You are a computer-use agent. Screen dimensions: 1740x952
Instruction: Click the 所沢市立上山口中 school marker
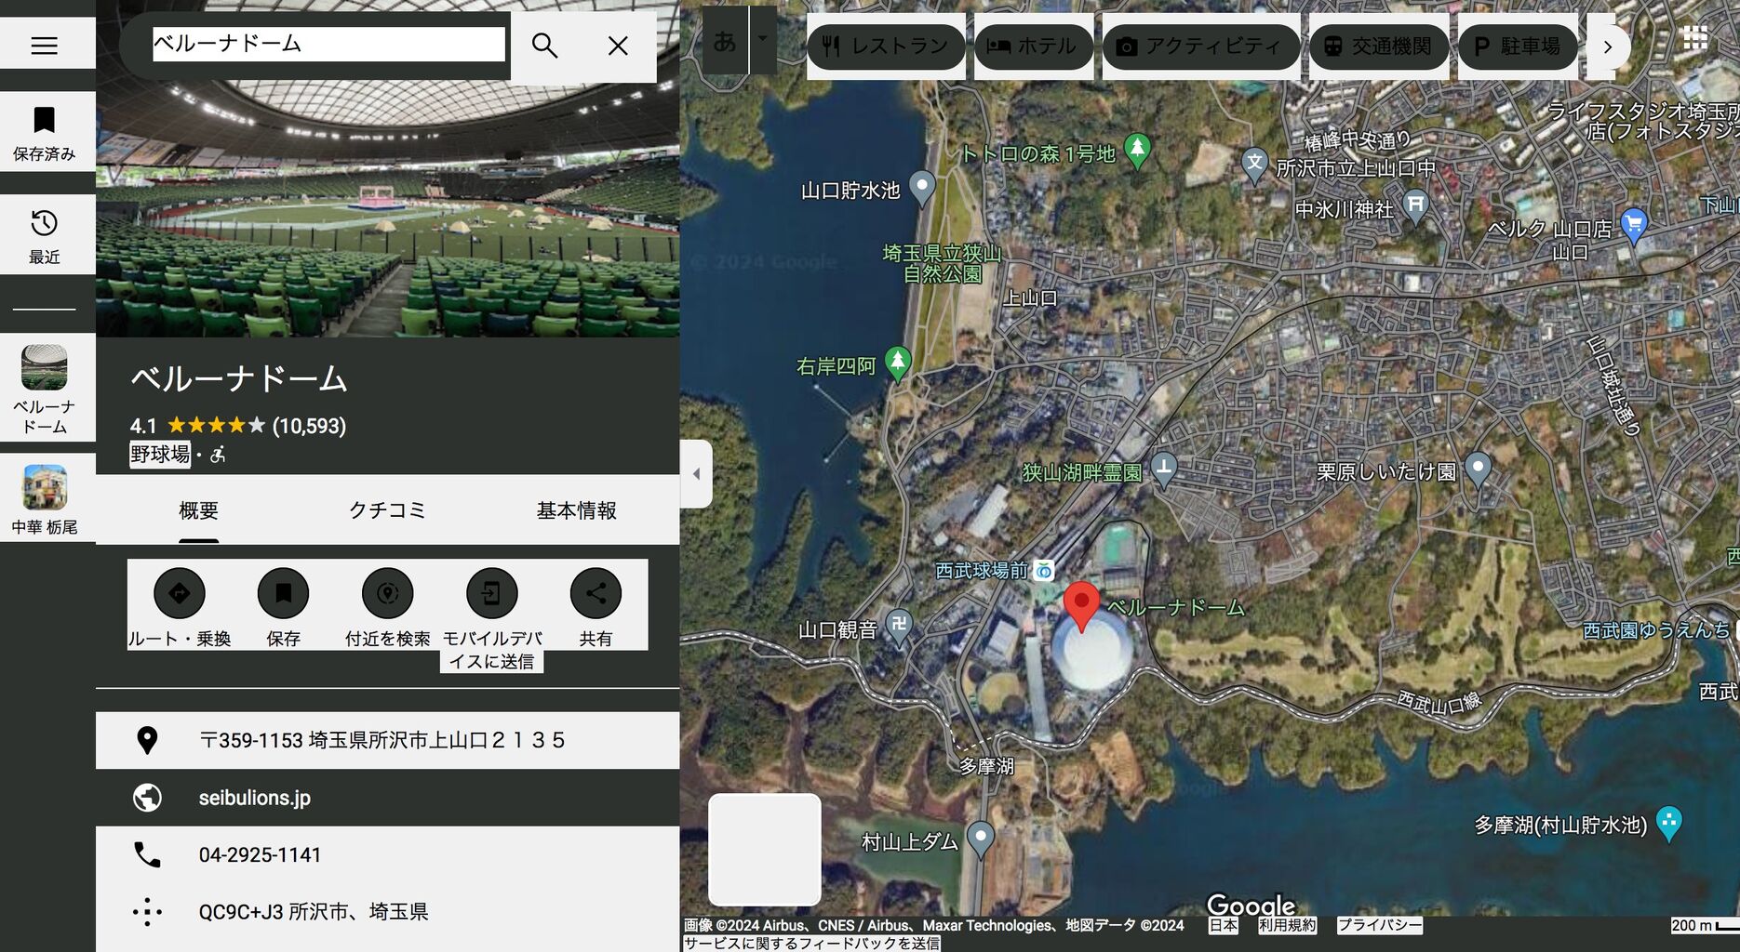click(1255, 166)
